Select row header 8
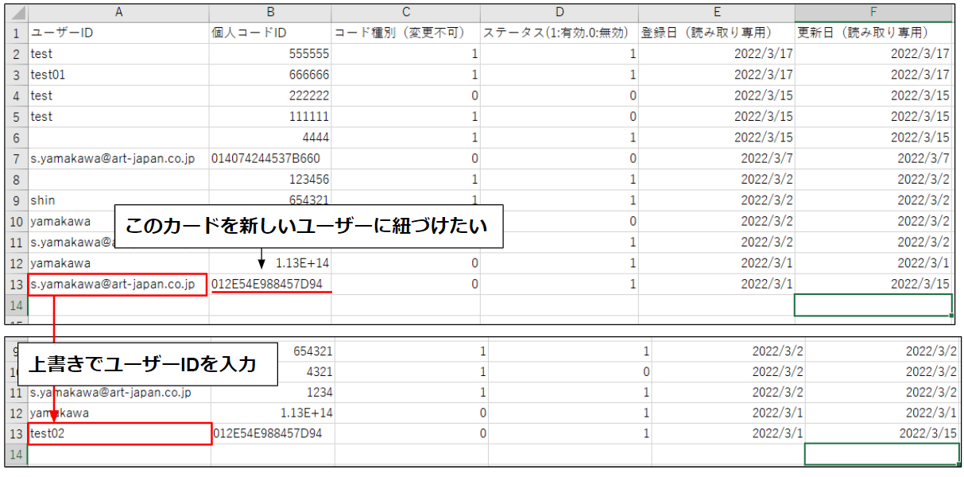The width and height of the screenshot is (964, 477). (x=16, y=179)
